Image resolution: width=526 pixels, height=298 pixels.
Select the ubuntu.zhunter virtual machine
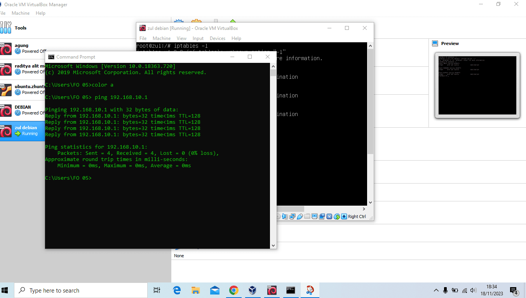click(x=23, y=89)
